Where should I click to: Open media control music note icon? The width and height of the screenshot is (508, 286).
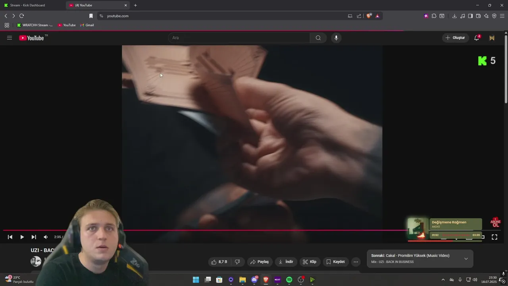tap(462, 16)
